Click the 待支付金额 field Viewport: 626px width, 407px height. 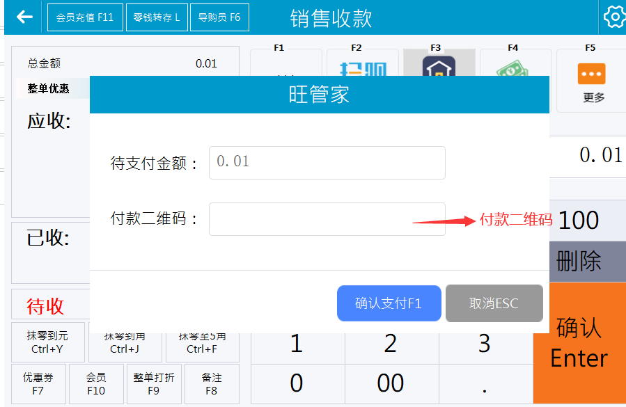(327, 162)
